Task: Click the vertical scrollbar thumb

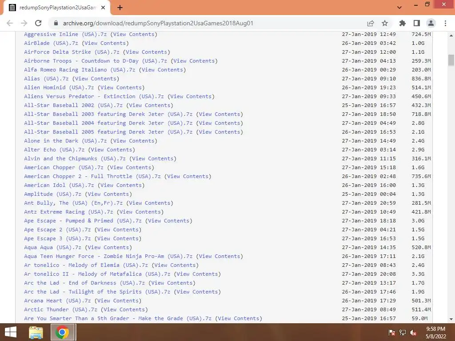Action: 451,60
